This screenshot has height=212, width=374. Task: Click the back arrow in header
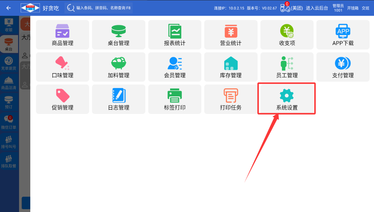click(8, 8)
